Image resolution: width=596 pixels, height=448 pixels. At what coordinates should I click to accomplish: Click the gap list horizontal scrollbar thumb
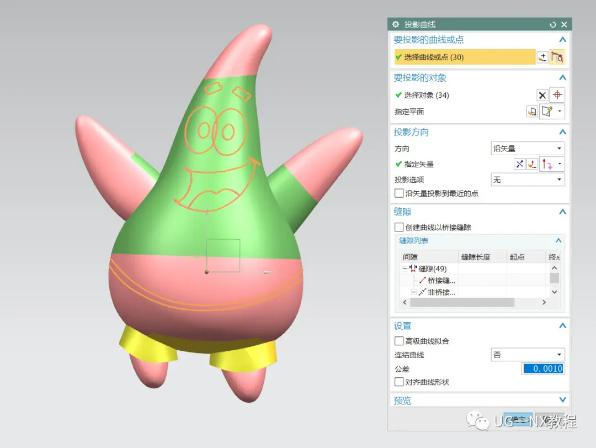[x=462, y=302]
